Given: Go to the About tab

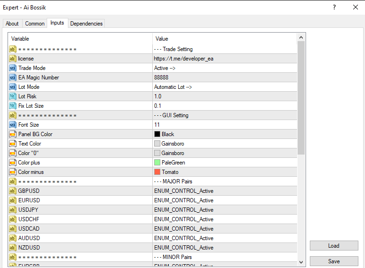Looking at the screenshot, I should pos(12,24).
